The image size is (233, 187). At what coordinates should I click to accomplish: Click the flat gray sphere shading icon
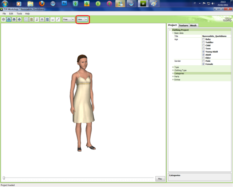pyautogui.click(x=3, y=19)
